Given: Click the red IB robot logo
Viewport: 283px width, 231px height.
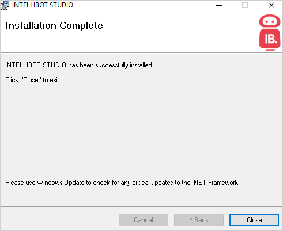Looking at the screenshot, I should [x=270, y=32].
